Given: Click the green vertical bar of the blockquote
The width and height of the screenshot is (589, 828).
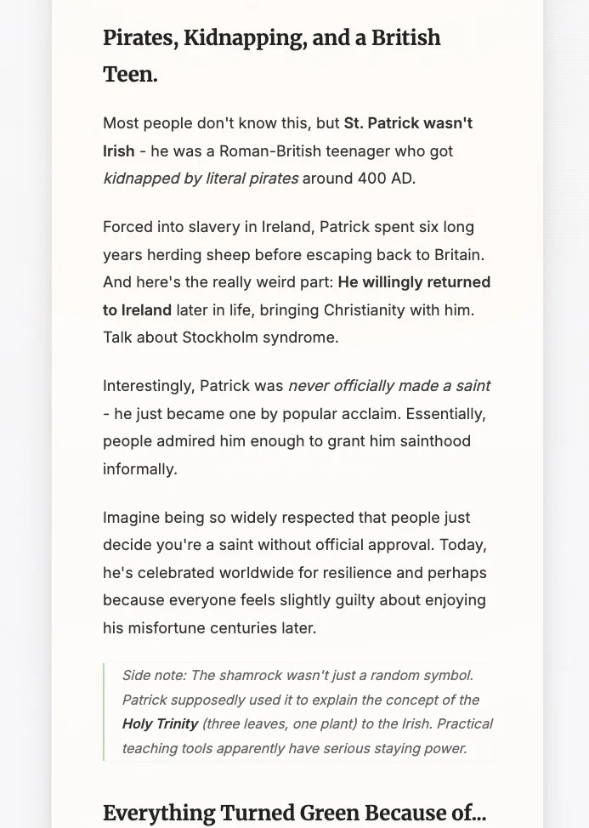Looking at the screenshot, I should pos(104,712).
